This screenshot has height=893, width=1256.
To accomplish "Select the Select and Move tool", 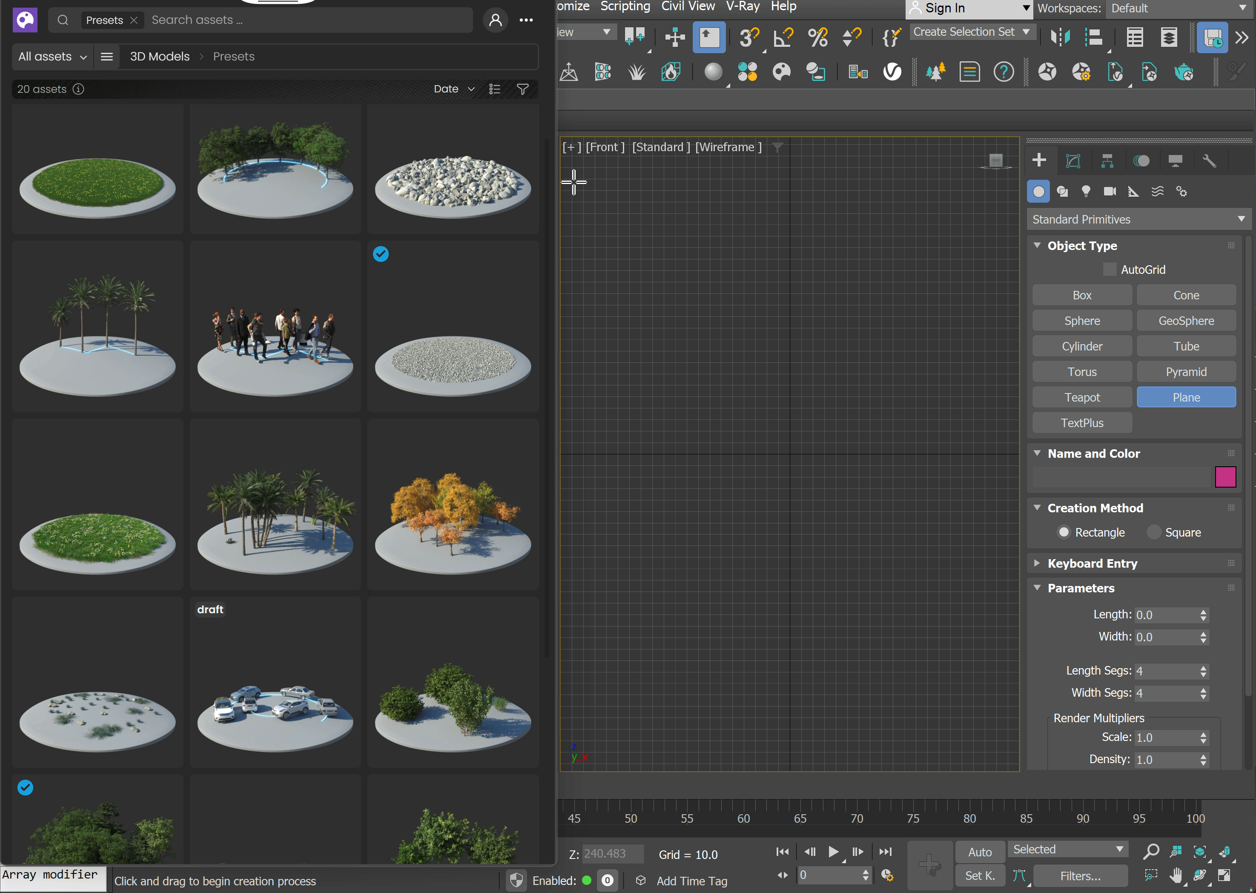I will click(674, 37).
